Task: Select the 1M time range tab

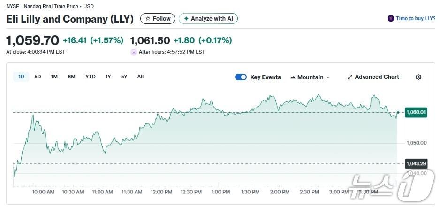Action: coord(54,77)
